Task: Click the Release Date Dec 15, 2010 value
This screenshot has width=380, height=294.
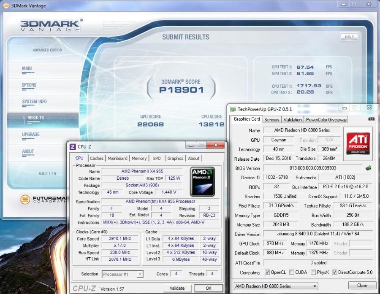Action: pos(279,158)
